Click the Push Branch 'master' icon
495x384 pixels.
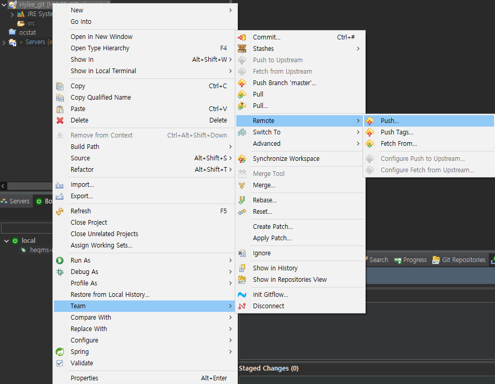click(242, 83)
